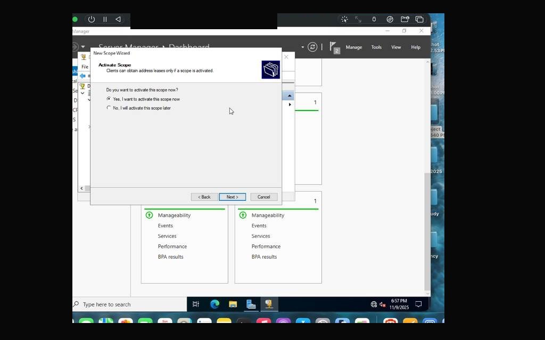Open the taskbar clock showing 6:57 PM
Screen dimensions: 545x340
pos(399,304)
